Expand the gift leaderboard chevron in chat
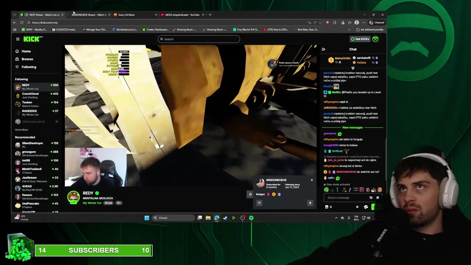The width and height of the screenshot is (471, 265). 353,68
